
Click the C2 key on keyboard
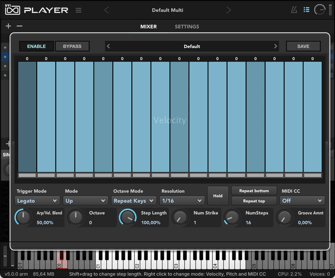point(137,265)
